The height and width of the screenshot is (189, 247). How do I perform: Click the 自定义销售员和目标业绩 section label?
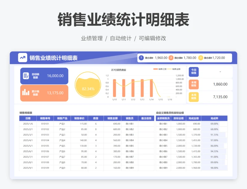(170, 113)
